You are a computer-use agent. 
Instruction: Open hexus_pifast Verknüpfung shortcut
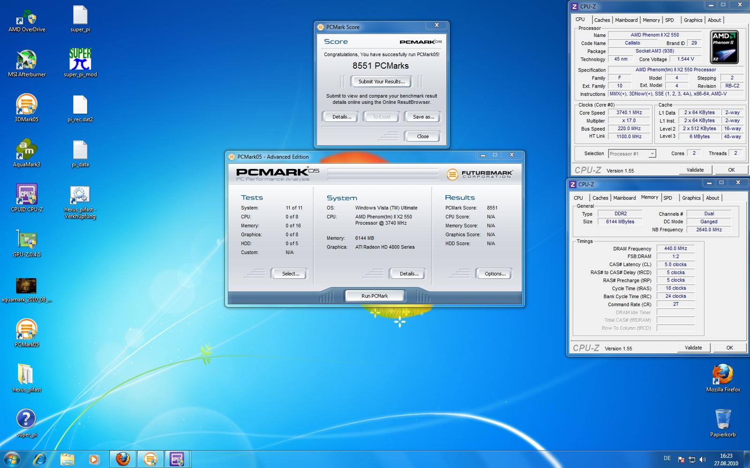tap(80, 203)
